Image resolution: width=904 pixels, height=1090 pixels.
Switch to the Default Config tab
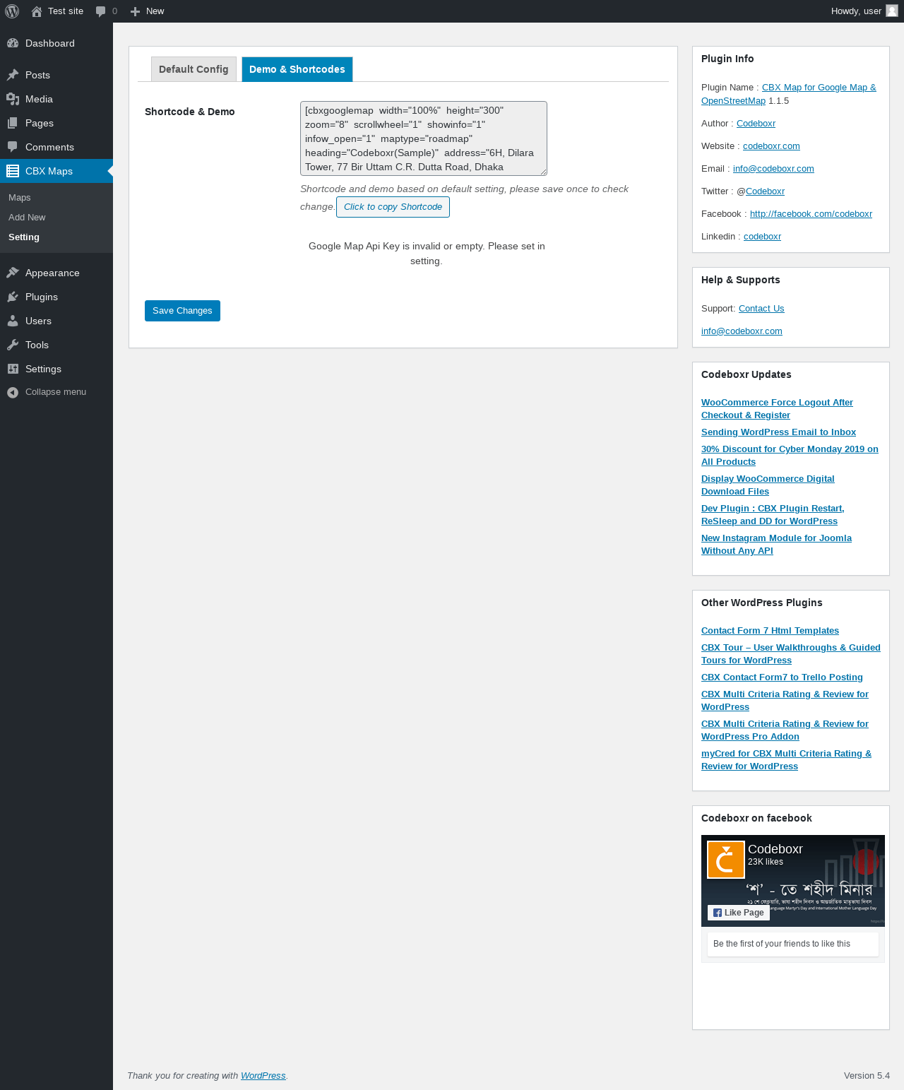[194, 69]
